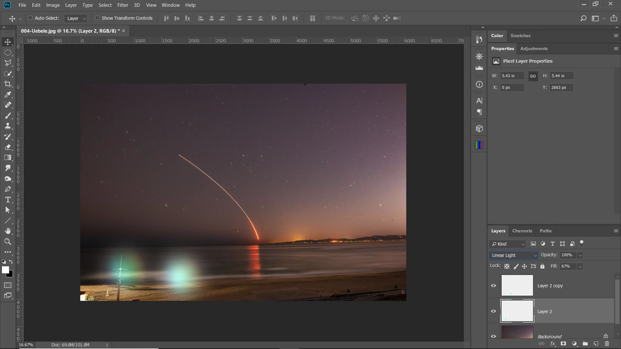This screenshot has height=349, width=621.
Task: Click the delete layer trash icon
Action: (x=607, y=344)
